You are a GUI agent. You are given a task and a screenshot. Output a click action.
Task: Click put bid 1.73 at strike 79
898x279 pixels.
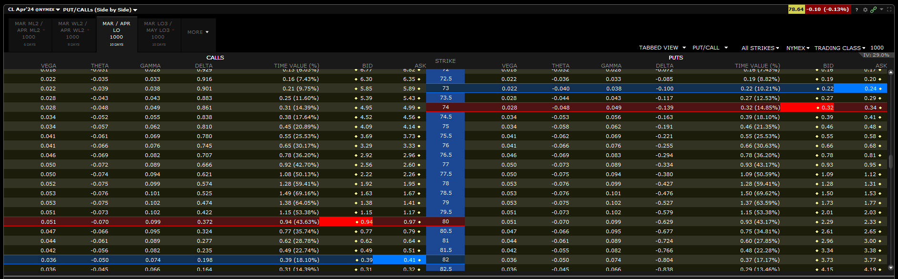[827, 203]
